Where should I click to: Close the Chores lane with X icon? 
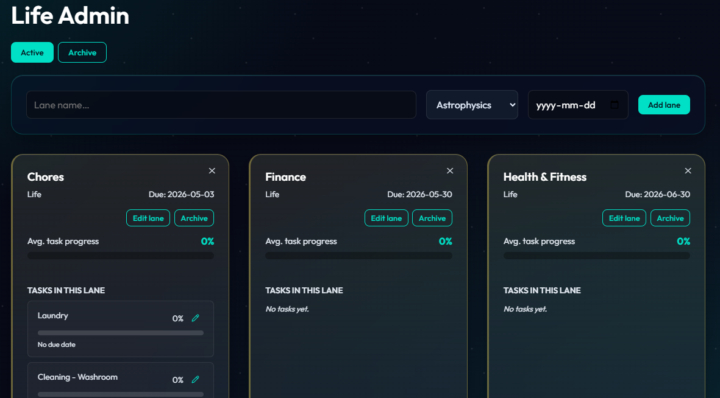[212, 170]
